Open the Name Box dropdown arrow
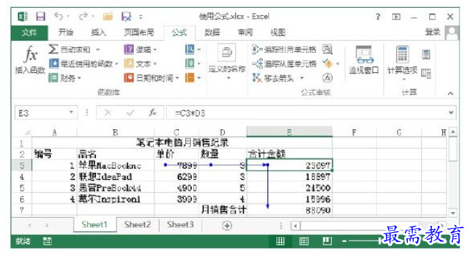Viewport: 470px width, 257px height. pyautogui.click(x=71, y=112)
